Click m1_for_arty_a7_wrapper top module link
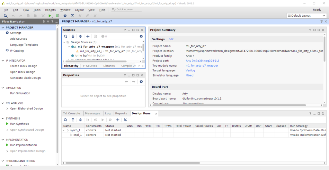Image resolution: width=329 pixels, height=170 pixels. 202,66
